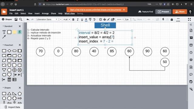The image size is (194, 109).
Task: Open the shape options table icon
Action: [101, 19]
